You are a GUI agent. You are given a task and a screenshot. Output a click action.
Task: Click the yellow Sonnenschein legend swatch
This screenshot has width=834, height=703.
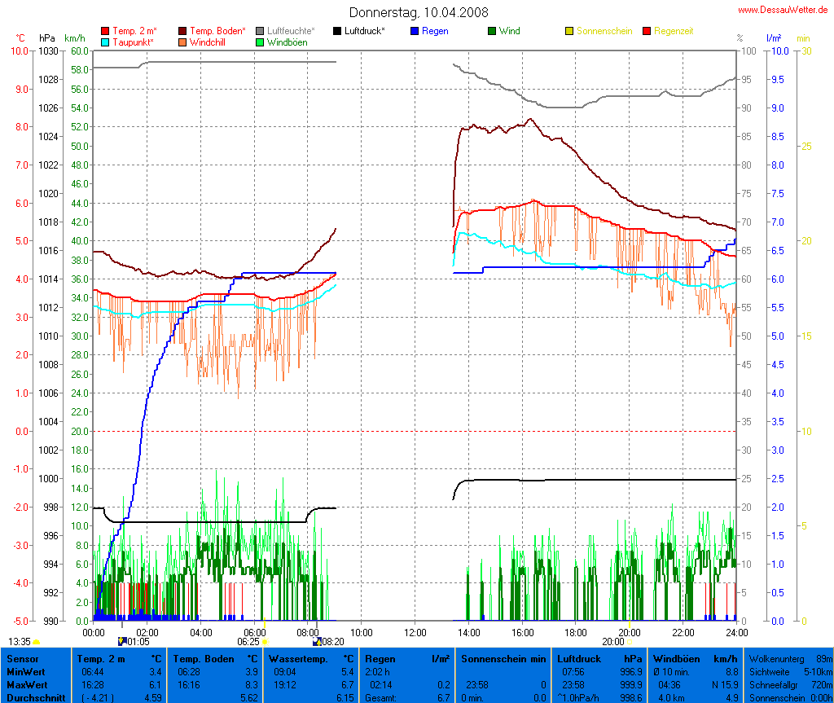pos(569,31)
